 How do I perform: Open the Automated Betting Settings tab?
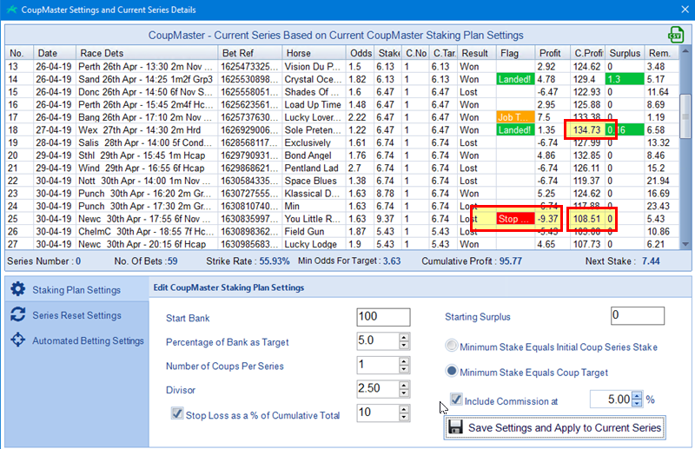tap(77, 340)
